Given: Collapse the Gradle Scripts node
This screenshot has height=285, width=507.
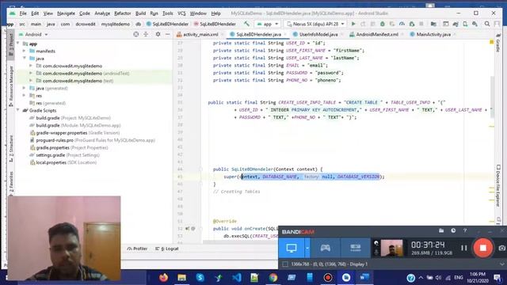Looking at the screenshot, I should click(x=17, y=110).
